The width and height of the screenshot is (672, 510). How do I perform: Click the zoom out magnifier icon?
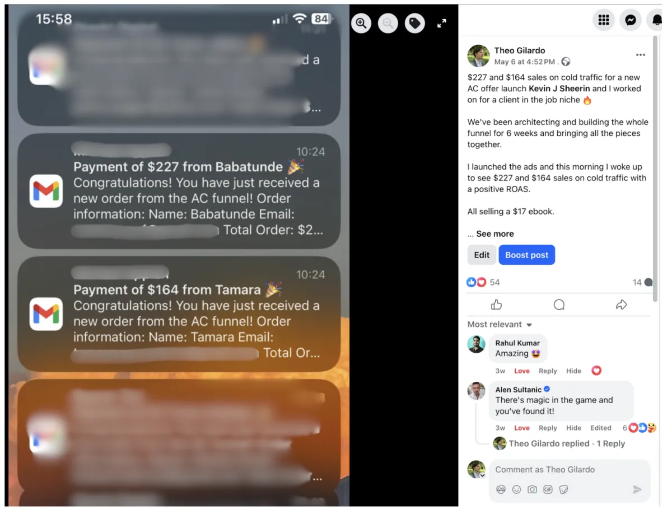pyautogui.click(x=388, y=23)
